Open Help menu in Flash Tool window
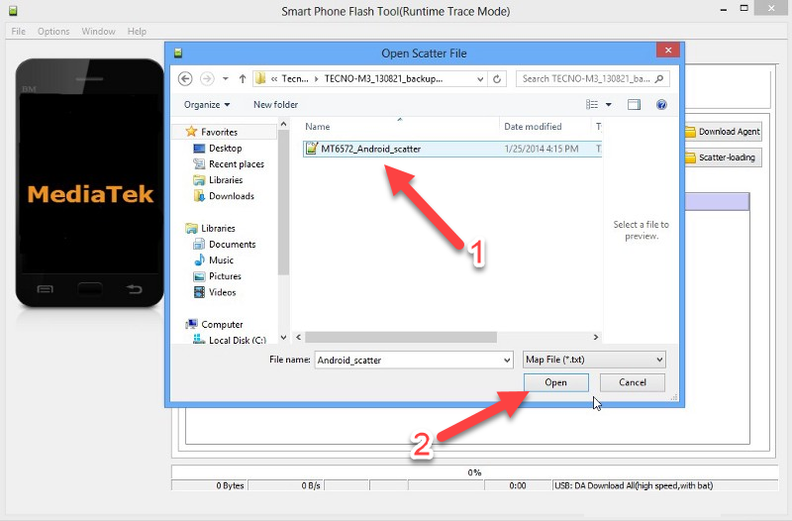The image size is (792, 521). pyautogui.click(x=137, y=32)
